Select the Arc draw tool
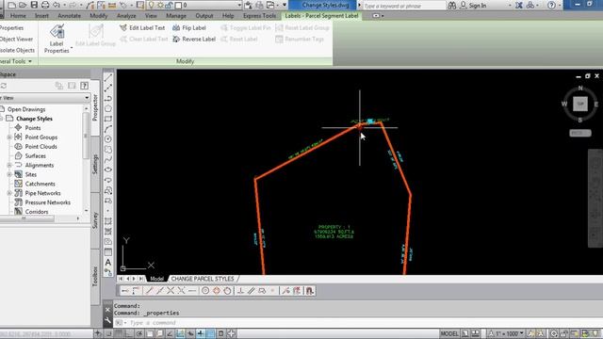 click(108, 129)
